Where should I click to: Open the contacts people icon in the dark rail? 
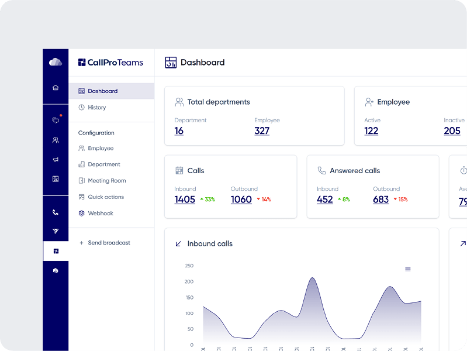click(x=56, y=140)
